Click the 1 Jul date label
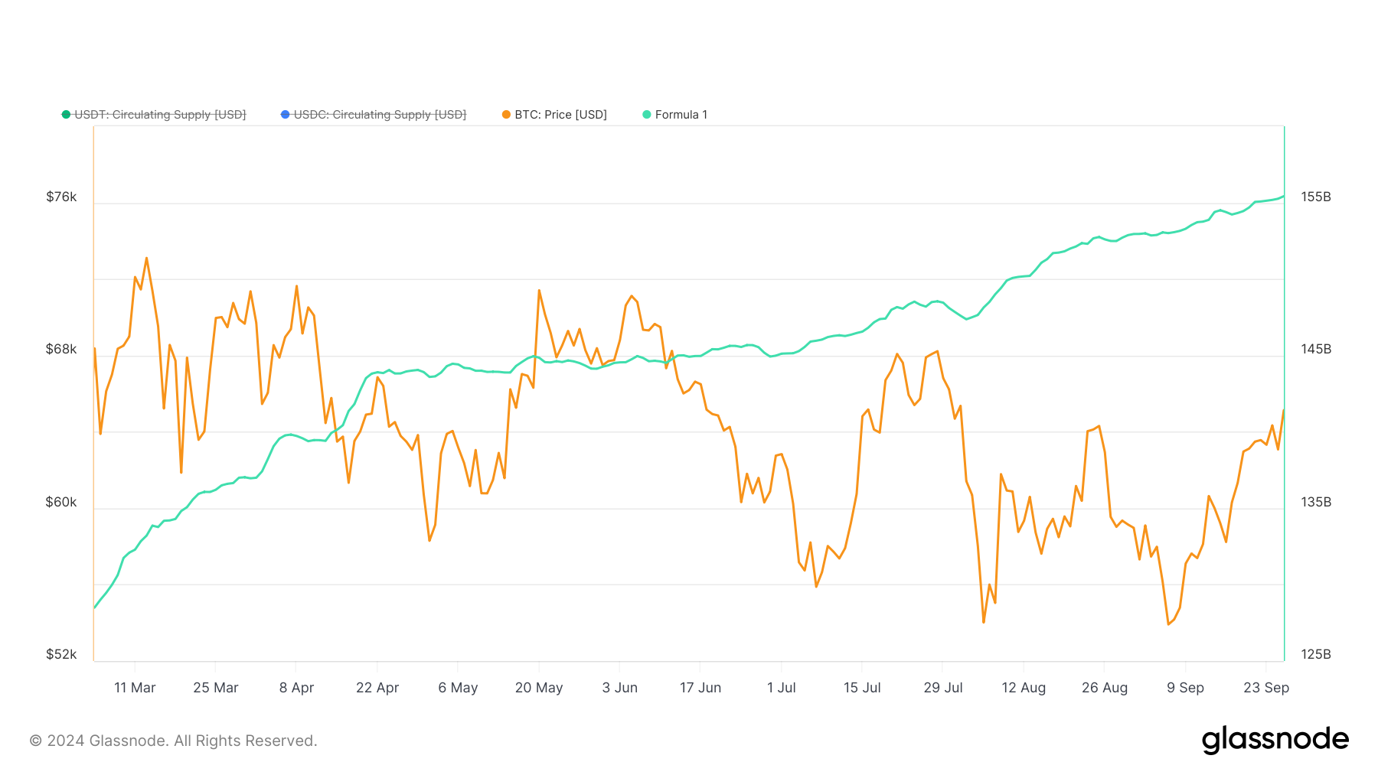1378x775 pixels. (x=782, y=688)
